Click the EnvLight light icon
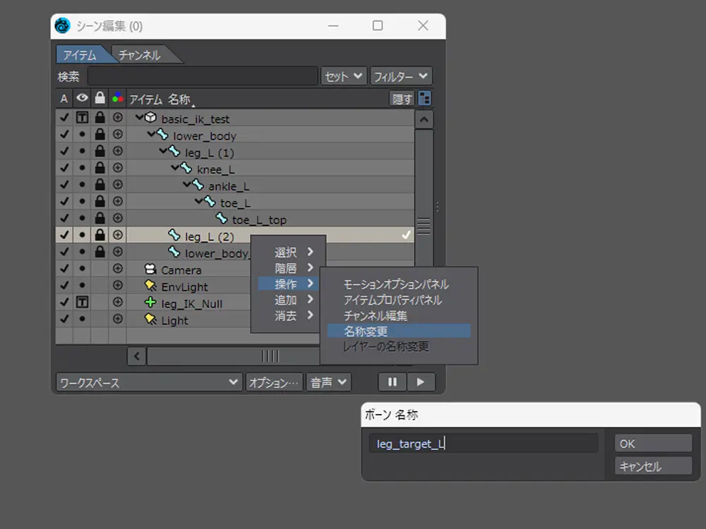 tap(150, 286)
